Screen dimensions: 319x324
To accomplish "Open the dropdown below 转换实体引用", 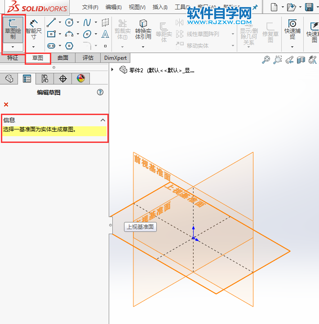I will [x=143, y=47].
